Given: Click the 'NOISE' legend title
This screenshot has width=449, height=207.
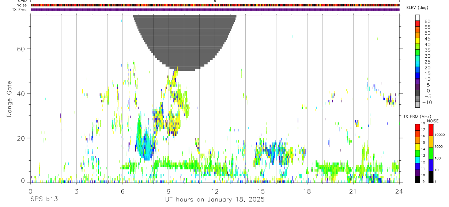Looking at the screenshot, I should coord(433,121).
